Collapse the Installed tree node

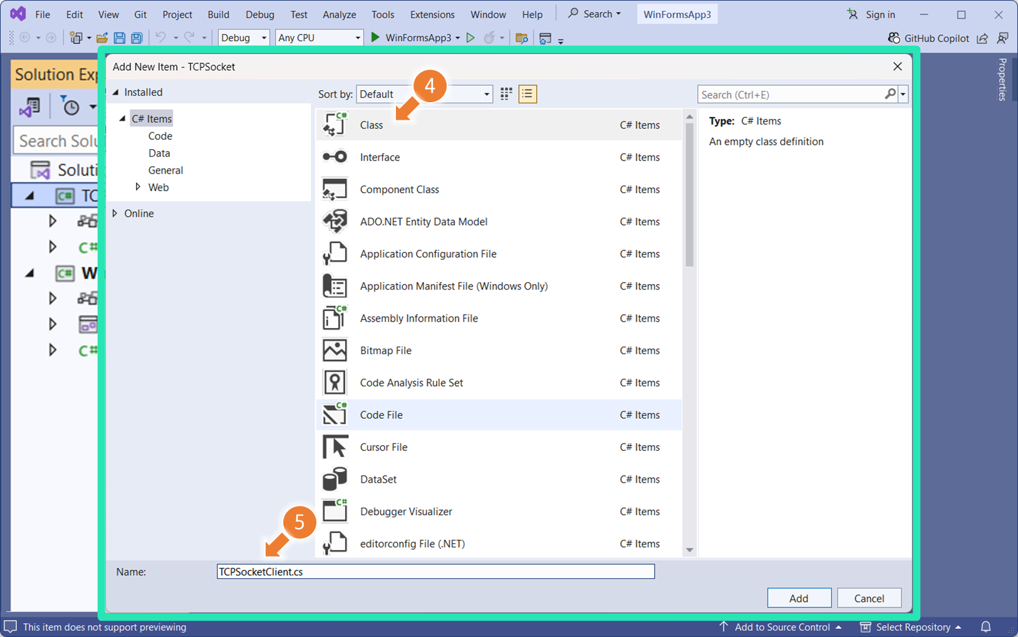pyautogui.click(x=115, y=92)
